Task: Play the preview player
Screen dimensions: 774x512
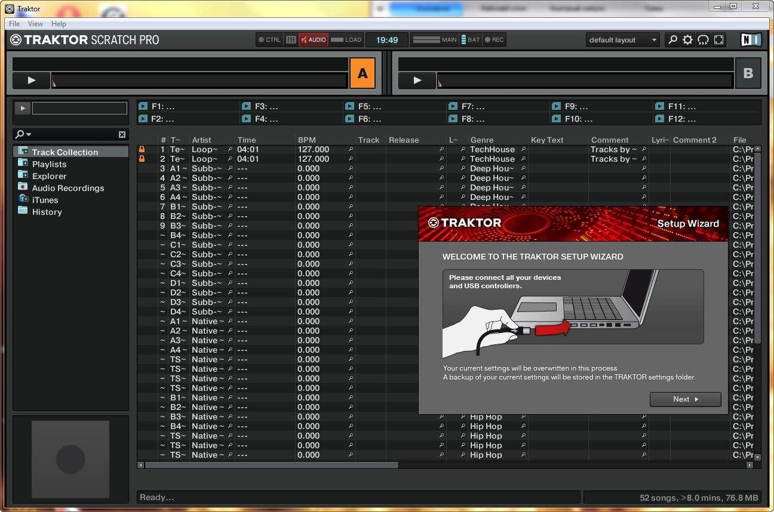Action: tap(23, 108)
